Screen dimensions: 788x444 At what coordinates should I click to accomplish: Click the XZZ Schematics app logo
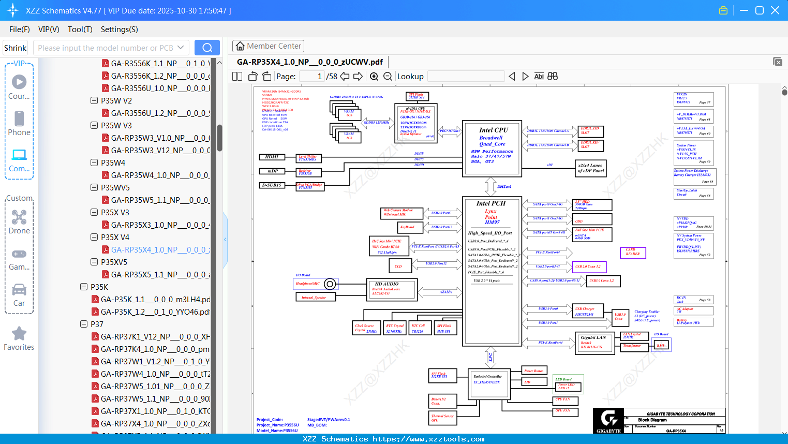12,10
